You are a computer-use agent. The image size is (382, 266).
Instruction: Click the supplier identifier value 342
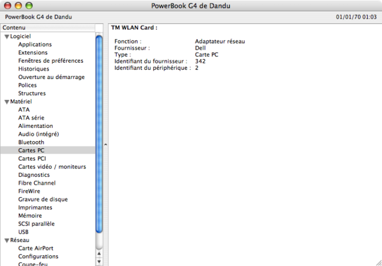coord(201,61)
